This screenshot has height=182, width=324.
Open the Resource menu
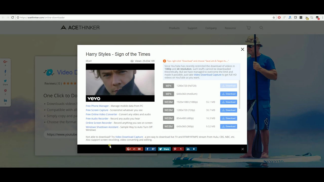(230, 28)
